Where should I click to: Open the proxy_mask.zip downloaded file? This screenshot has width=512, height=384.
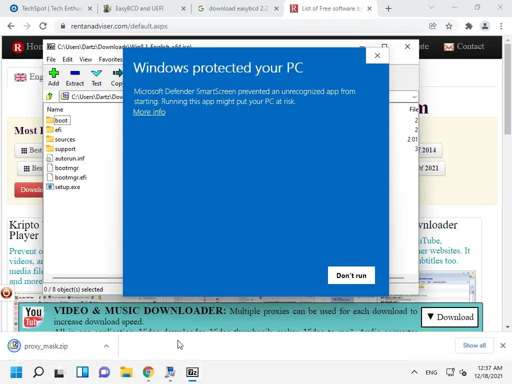pos(45,346)
